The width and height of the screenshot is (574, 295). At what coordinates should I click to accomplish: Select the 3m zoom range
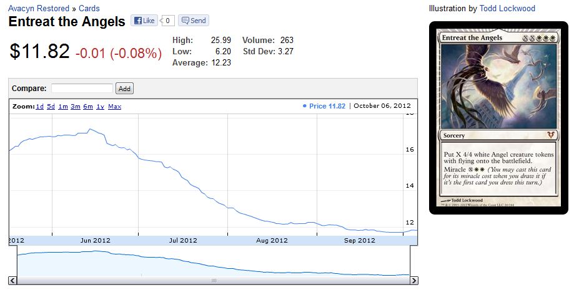tap(75, 107)
